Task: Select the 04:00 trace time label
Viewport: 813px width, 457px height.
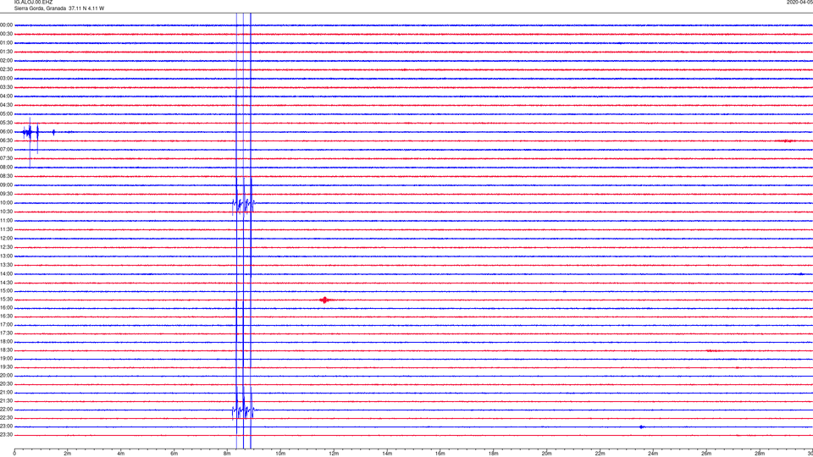Action: point(6,96)
